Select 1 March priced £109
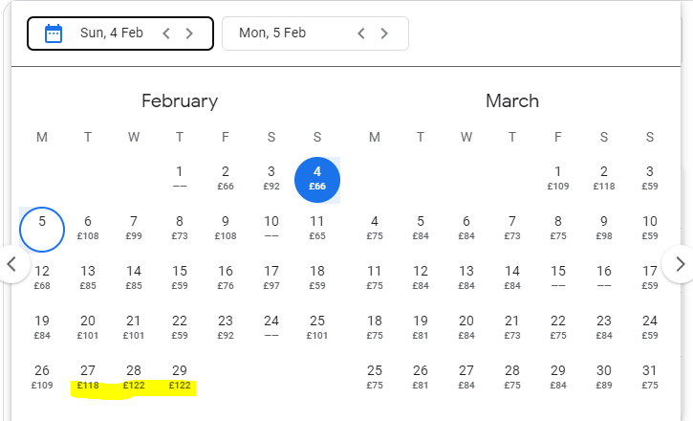This screenshot has height=421, width=693. (558, 178)
